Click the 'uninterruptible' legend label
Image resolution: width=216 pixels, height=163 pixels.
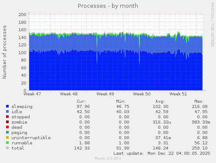point(31,138)
